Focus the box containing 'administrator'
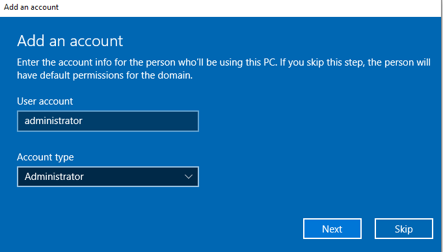Screen dimensions: 443x252 point(108,121)
